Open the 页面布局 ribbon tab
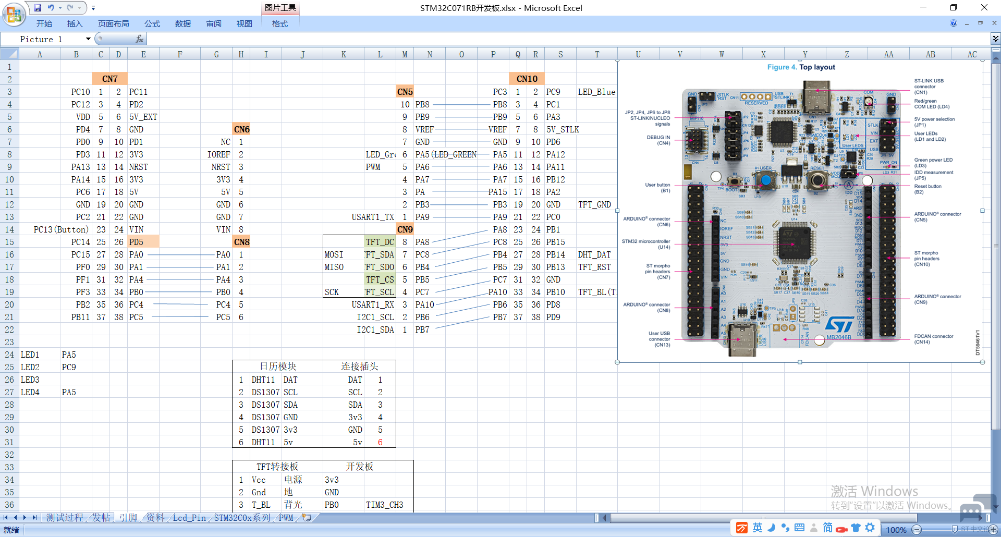Image resolution: width=1001 pixels, height=537 pixels. tap(114, 24)
